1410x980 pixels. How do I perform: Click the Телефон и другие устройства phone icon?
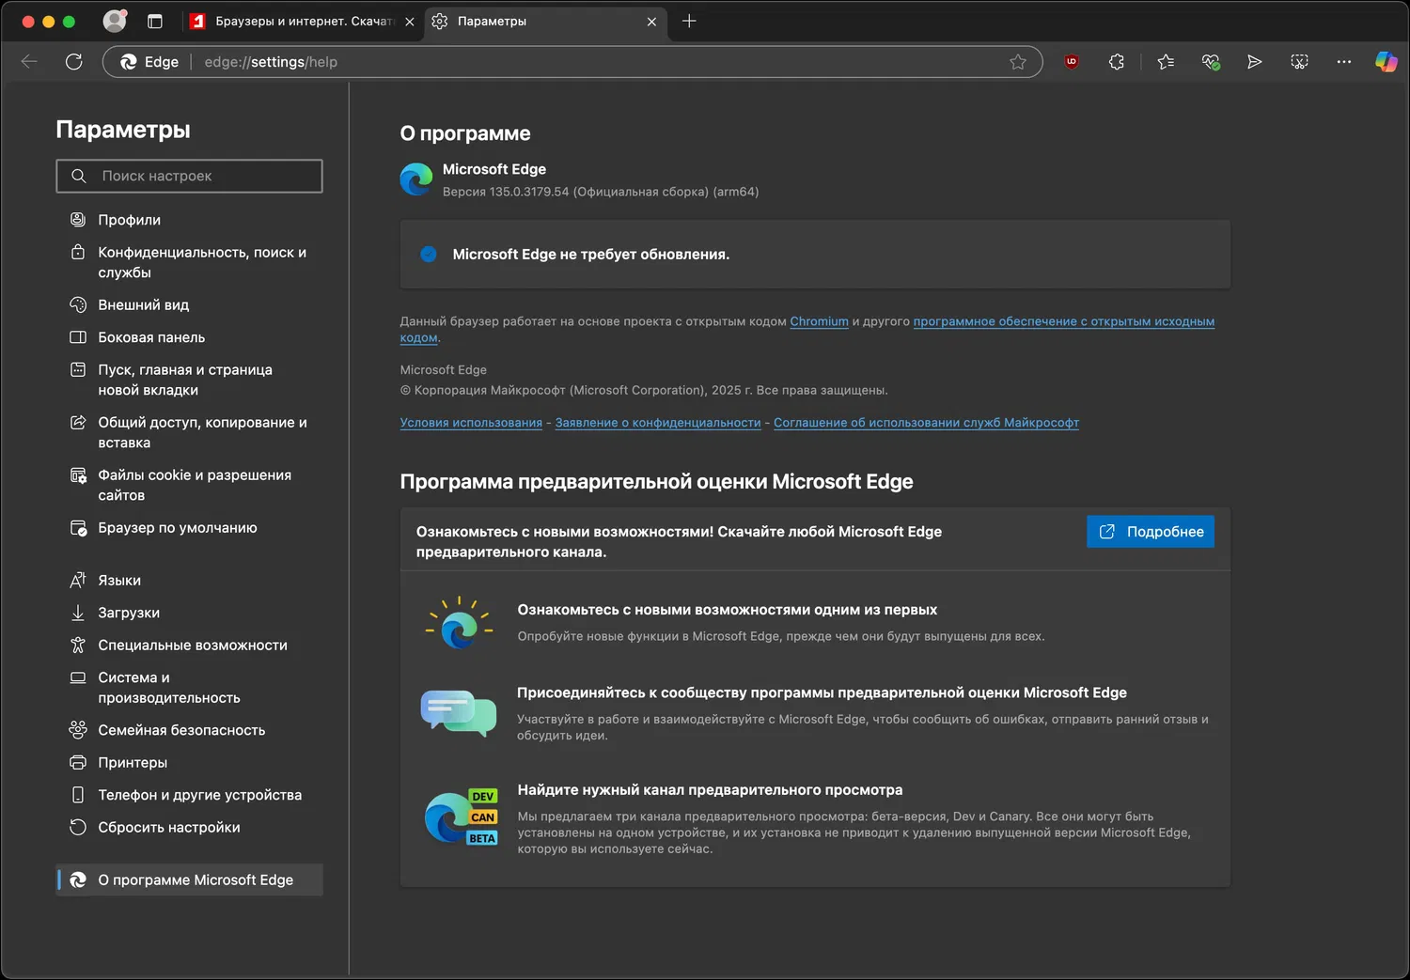78,795
